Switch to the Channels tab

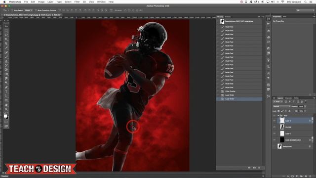pyautogui.click(x=288, y=98)
